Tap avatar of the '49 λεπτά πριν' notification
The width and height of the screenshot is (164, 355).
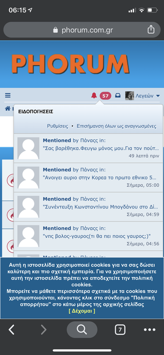tap(28, 148)
